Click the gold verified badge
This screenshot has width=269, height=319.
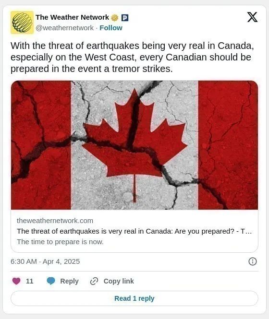tap(115, 18)
